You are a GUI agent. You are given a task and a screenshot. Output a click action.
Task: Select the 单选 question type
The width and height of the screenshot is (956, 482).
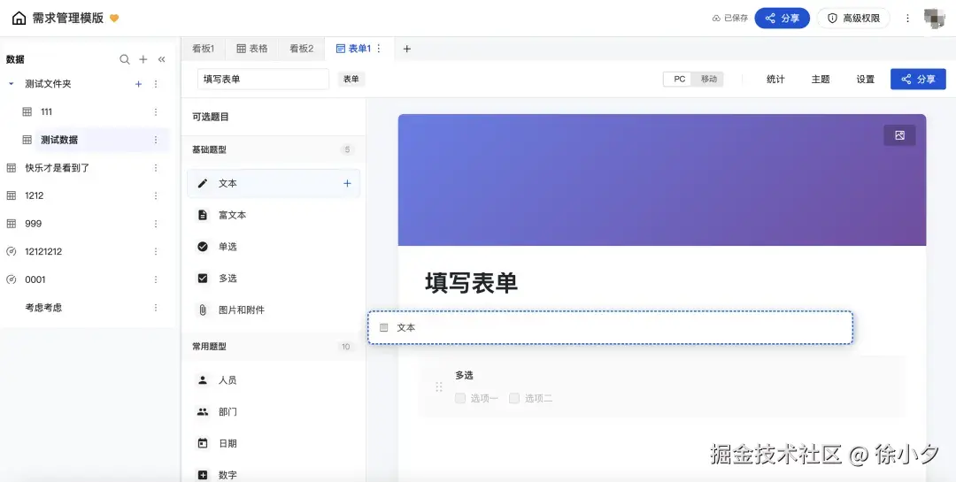point(274,247)
